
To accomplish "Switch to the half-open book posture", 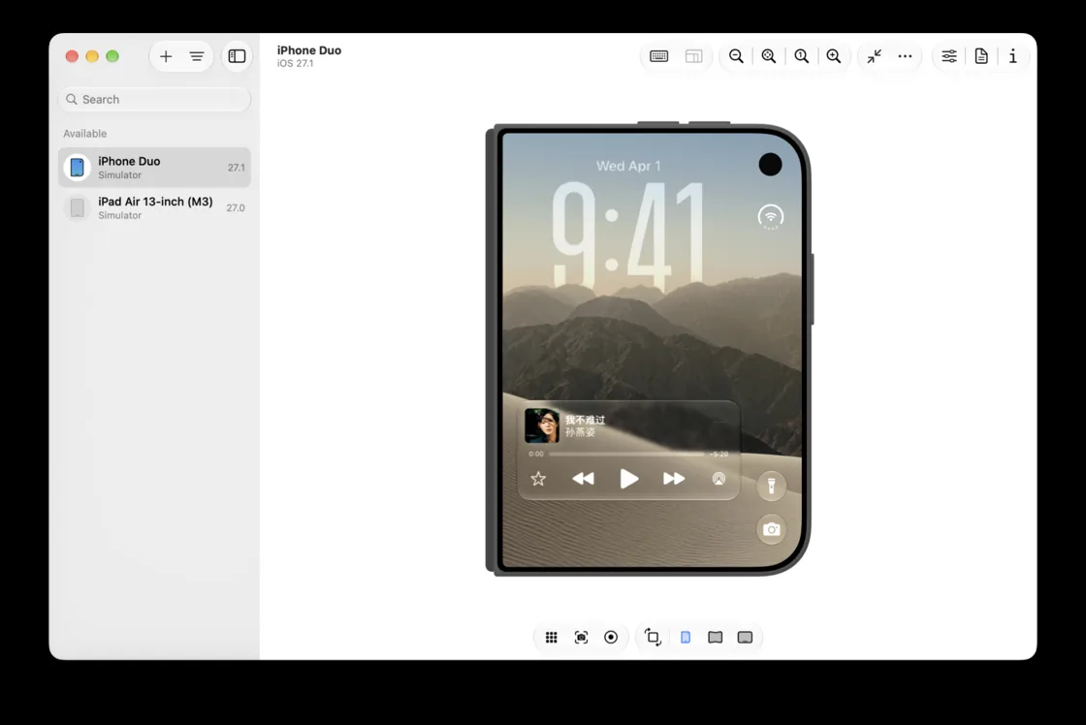I will [x=716, y=637].
